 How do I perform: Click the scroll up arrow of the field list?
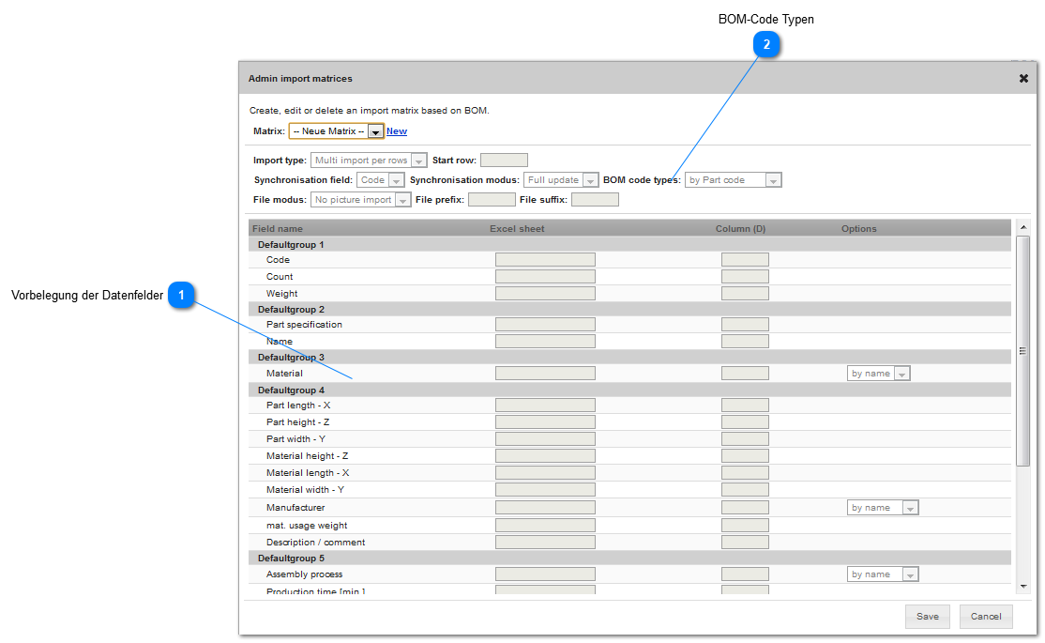coord(1023,228)
